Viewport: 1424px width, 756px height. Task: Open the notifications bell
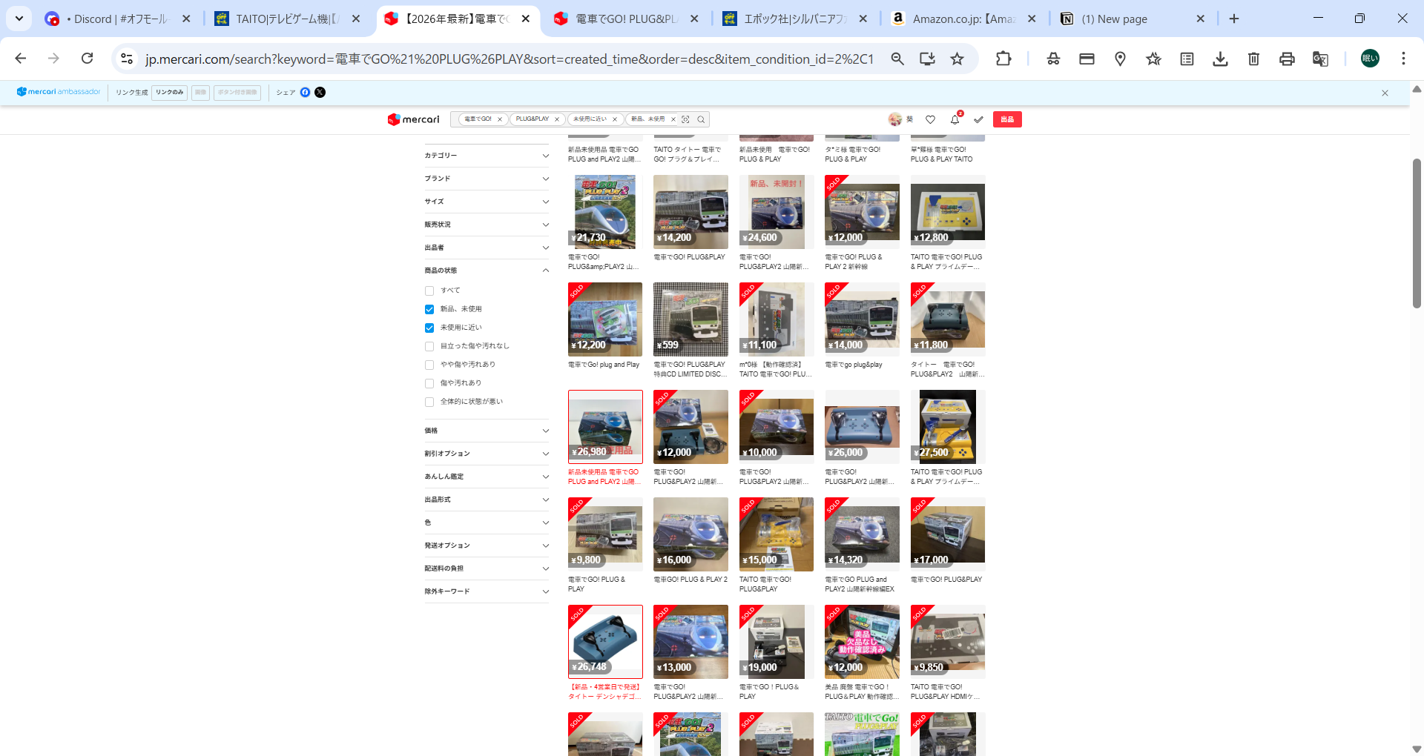pos(955,119)
